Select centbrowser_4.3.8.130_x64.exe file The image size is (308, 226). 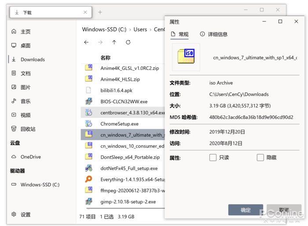click(123, 113)
